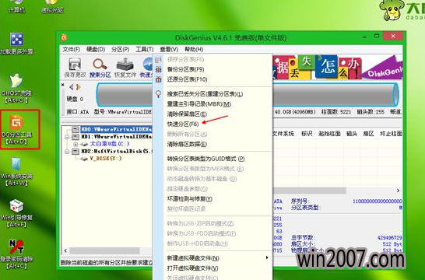The image size is (425, 280).
Task: Choose 搜索已丢失分区(重建分区表)
Action: [205, 94]
